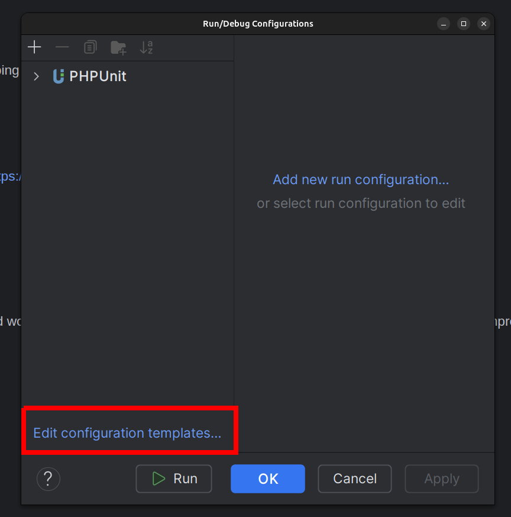Open help via question mark icon
The image size is (511, 517).
[48, 479]
